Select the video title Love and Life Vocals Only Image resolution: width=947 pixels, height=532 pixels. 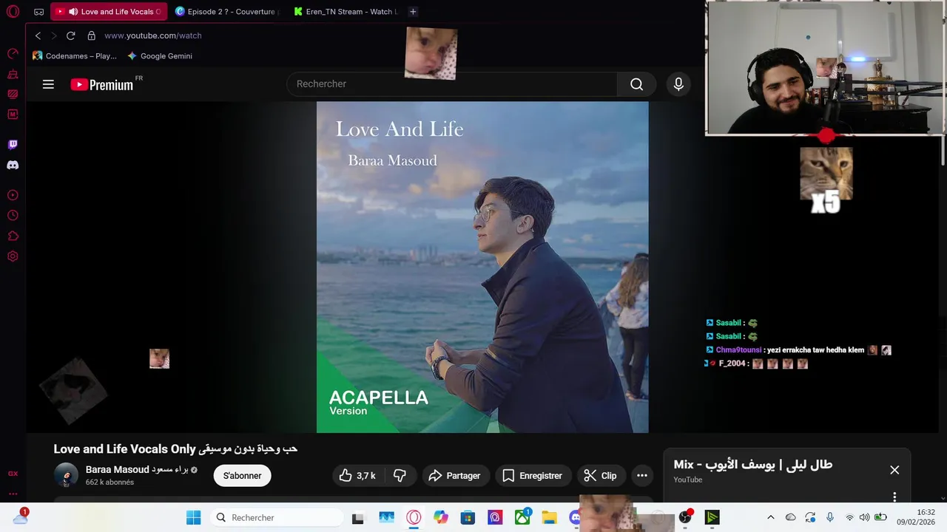[175, 449]
